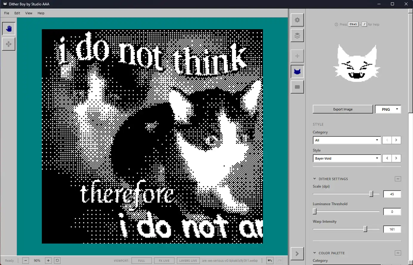Reset Dither Settings section with its icon
This screenshot has width=413, height=265.
398,179
